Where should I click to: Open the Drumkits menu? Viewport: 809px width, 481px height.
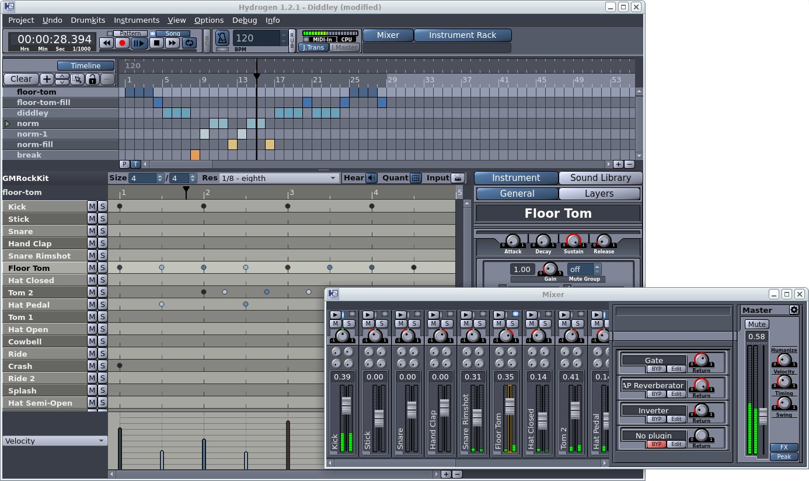point(88,20)
